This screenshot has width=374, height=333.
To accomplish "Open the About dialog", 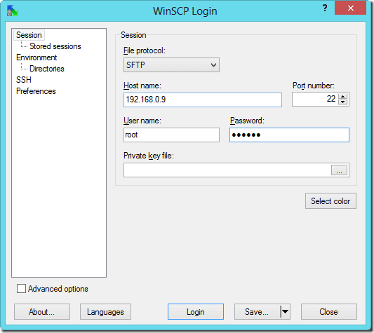I will [x=42, y=311].
